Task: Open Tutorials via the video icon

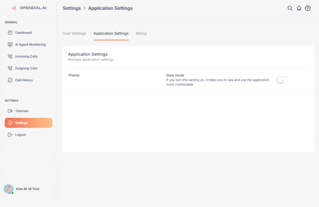Action: pos(10,111)
